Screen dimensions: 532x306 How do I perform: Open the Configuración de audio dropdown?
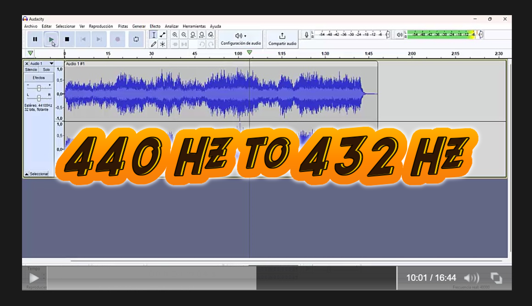tap(241, 39)
